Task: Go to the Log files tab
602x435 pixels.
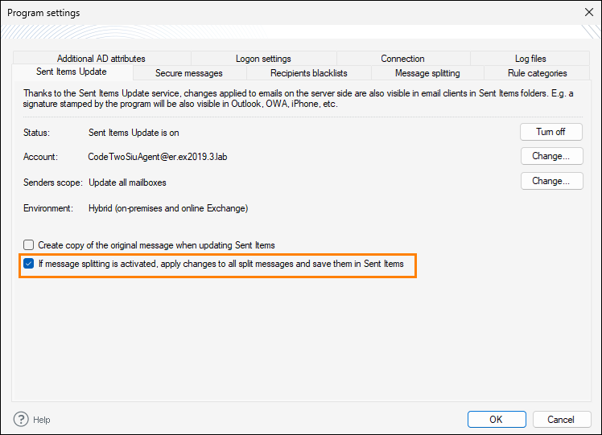Action: coord(530,59)
